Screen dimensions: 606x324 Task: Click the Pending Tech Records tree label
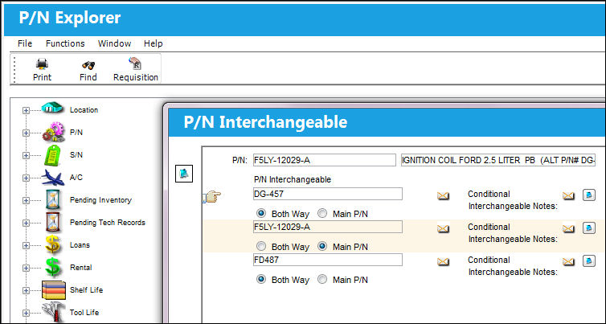pos(108,223)
